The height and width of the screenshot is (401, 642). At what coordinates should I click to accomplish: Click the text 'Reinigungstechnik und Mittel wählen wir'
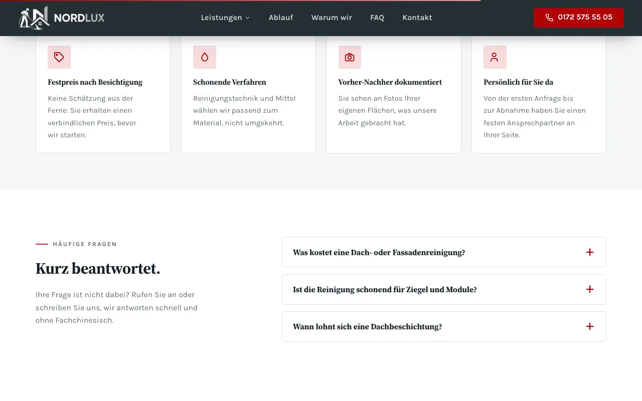tap(244, 104)
